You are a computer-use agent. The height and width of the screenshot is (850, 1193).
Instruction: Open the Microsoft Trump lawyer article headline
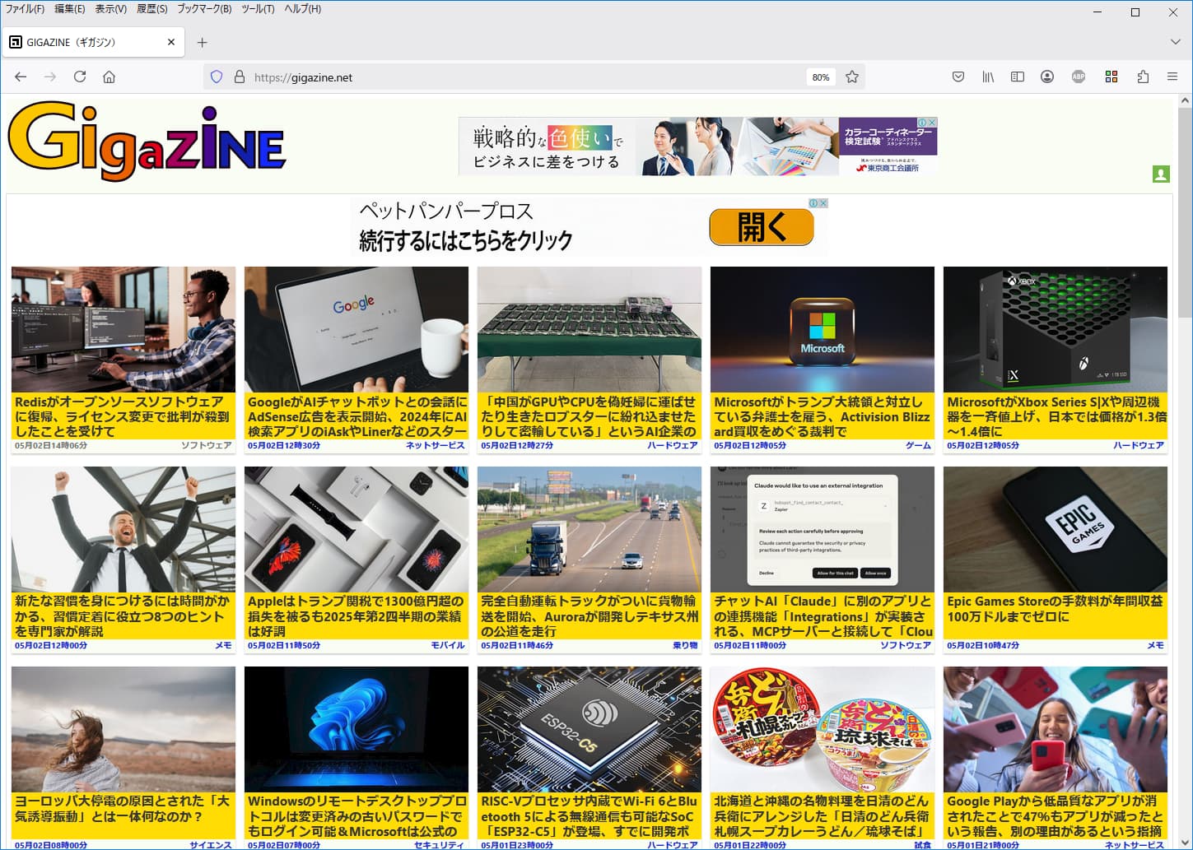[823, 416]
